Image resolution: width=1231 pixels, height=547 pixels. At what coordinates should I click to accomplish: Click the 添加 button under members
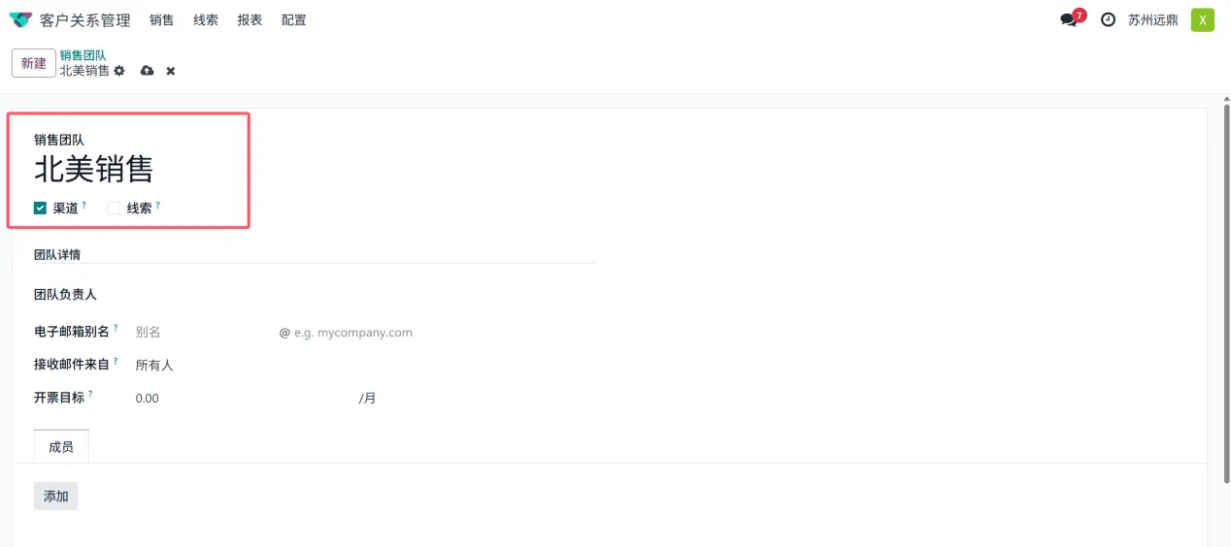tap(56, 496)
